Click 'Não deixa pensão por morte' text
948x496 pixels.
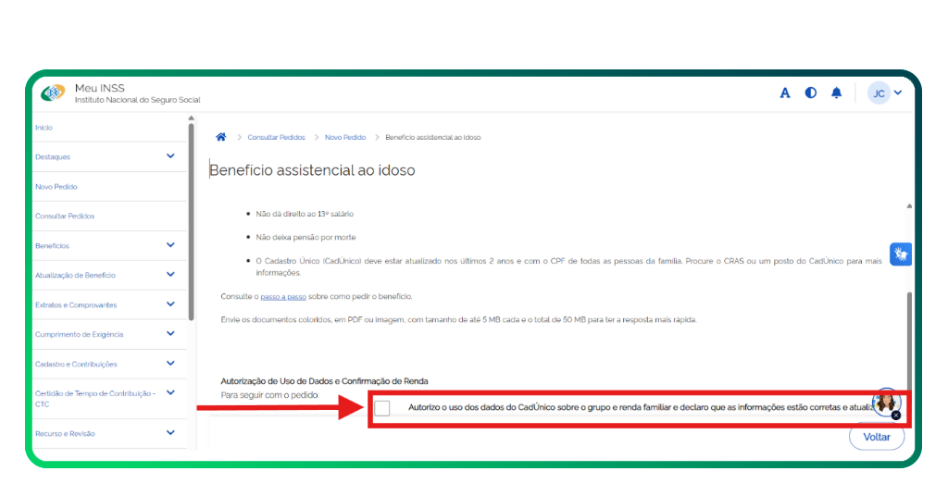[306, 238]
